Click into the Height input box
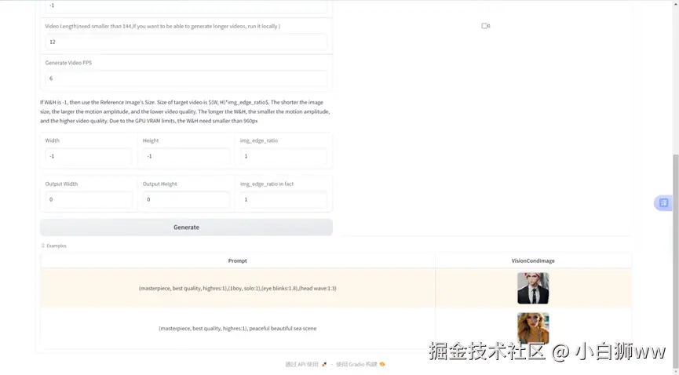The width and height of the screenshot is (679, 375). pyautogui.click(x=186, y=156)
